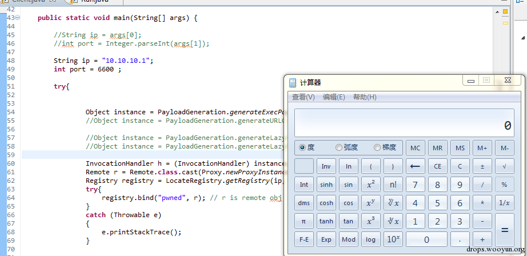Click the / divide key
This screenshot has height=256, width=527.
(x=482, y=185)
